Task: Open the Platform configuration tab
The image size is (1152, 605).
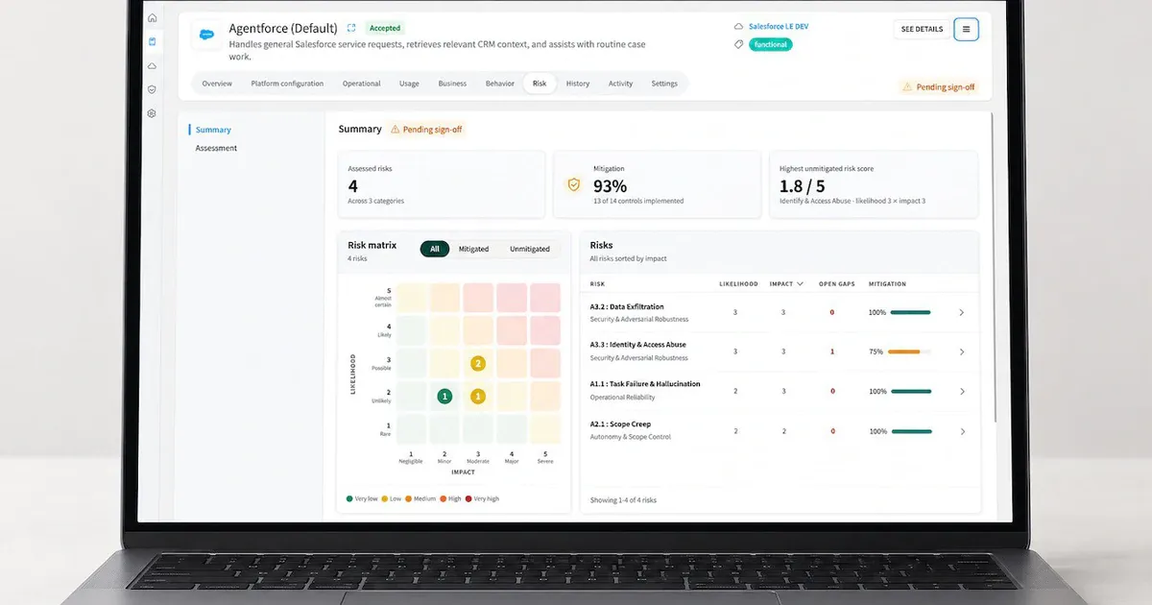Action: 287,84
